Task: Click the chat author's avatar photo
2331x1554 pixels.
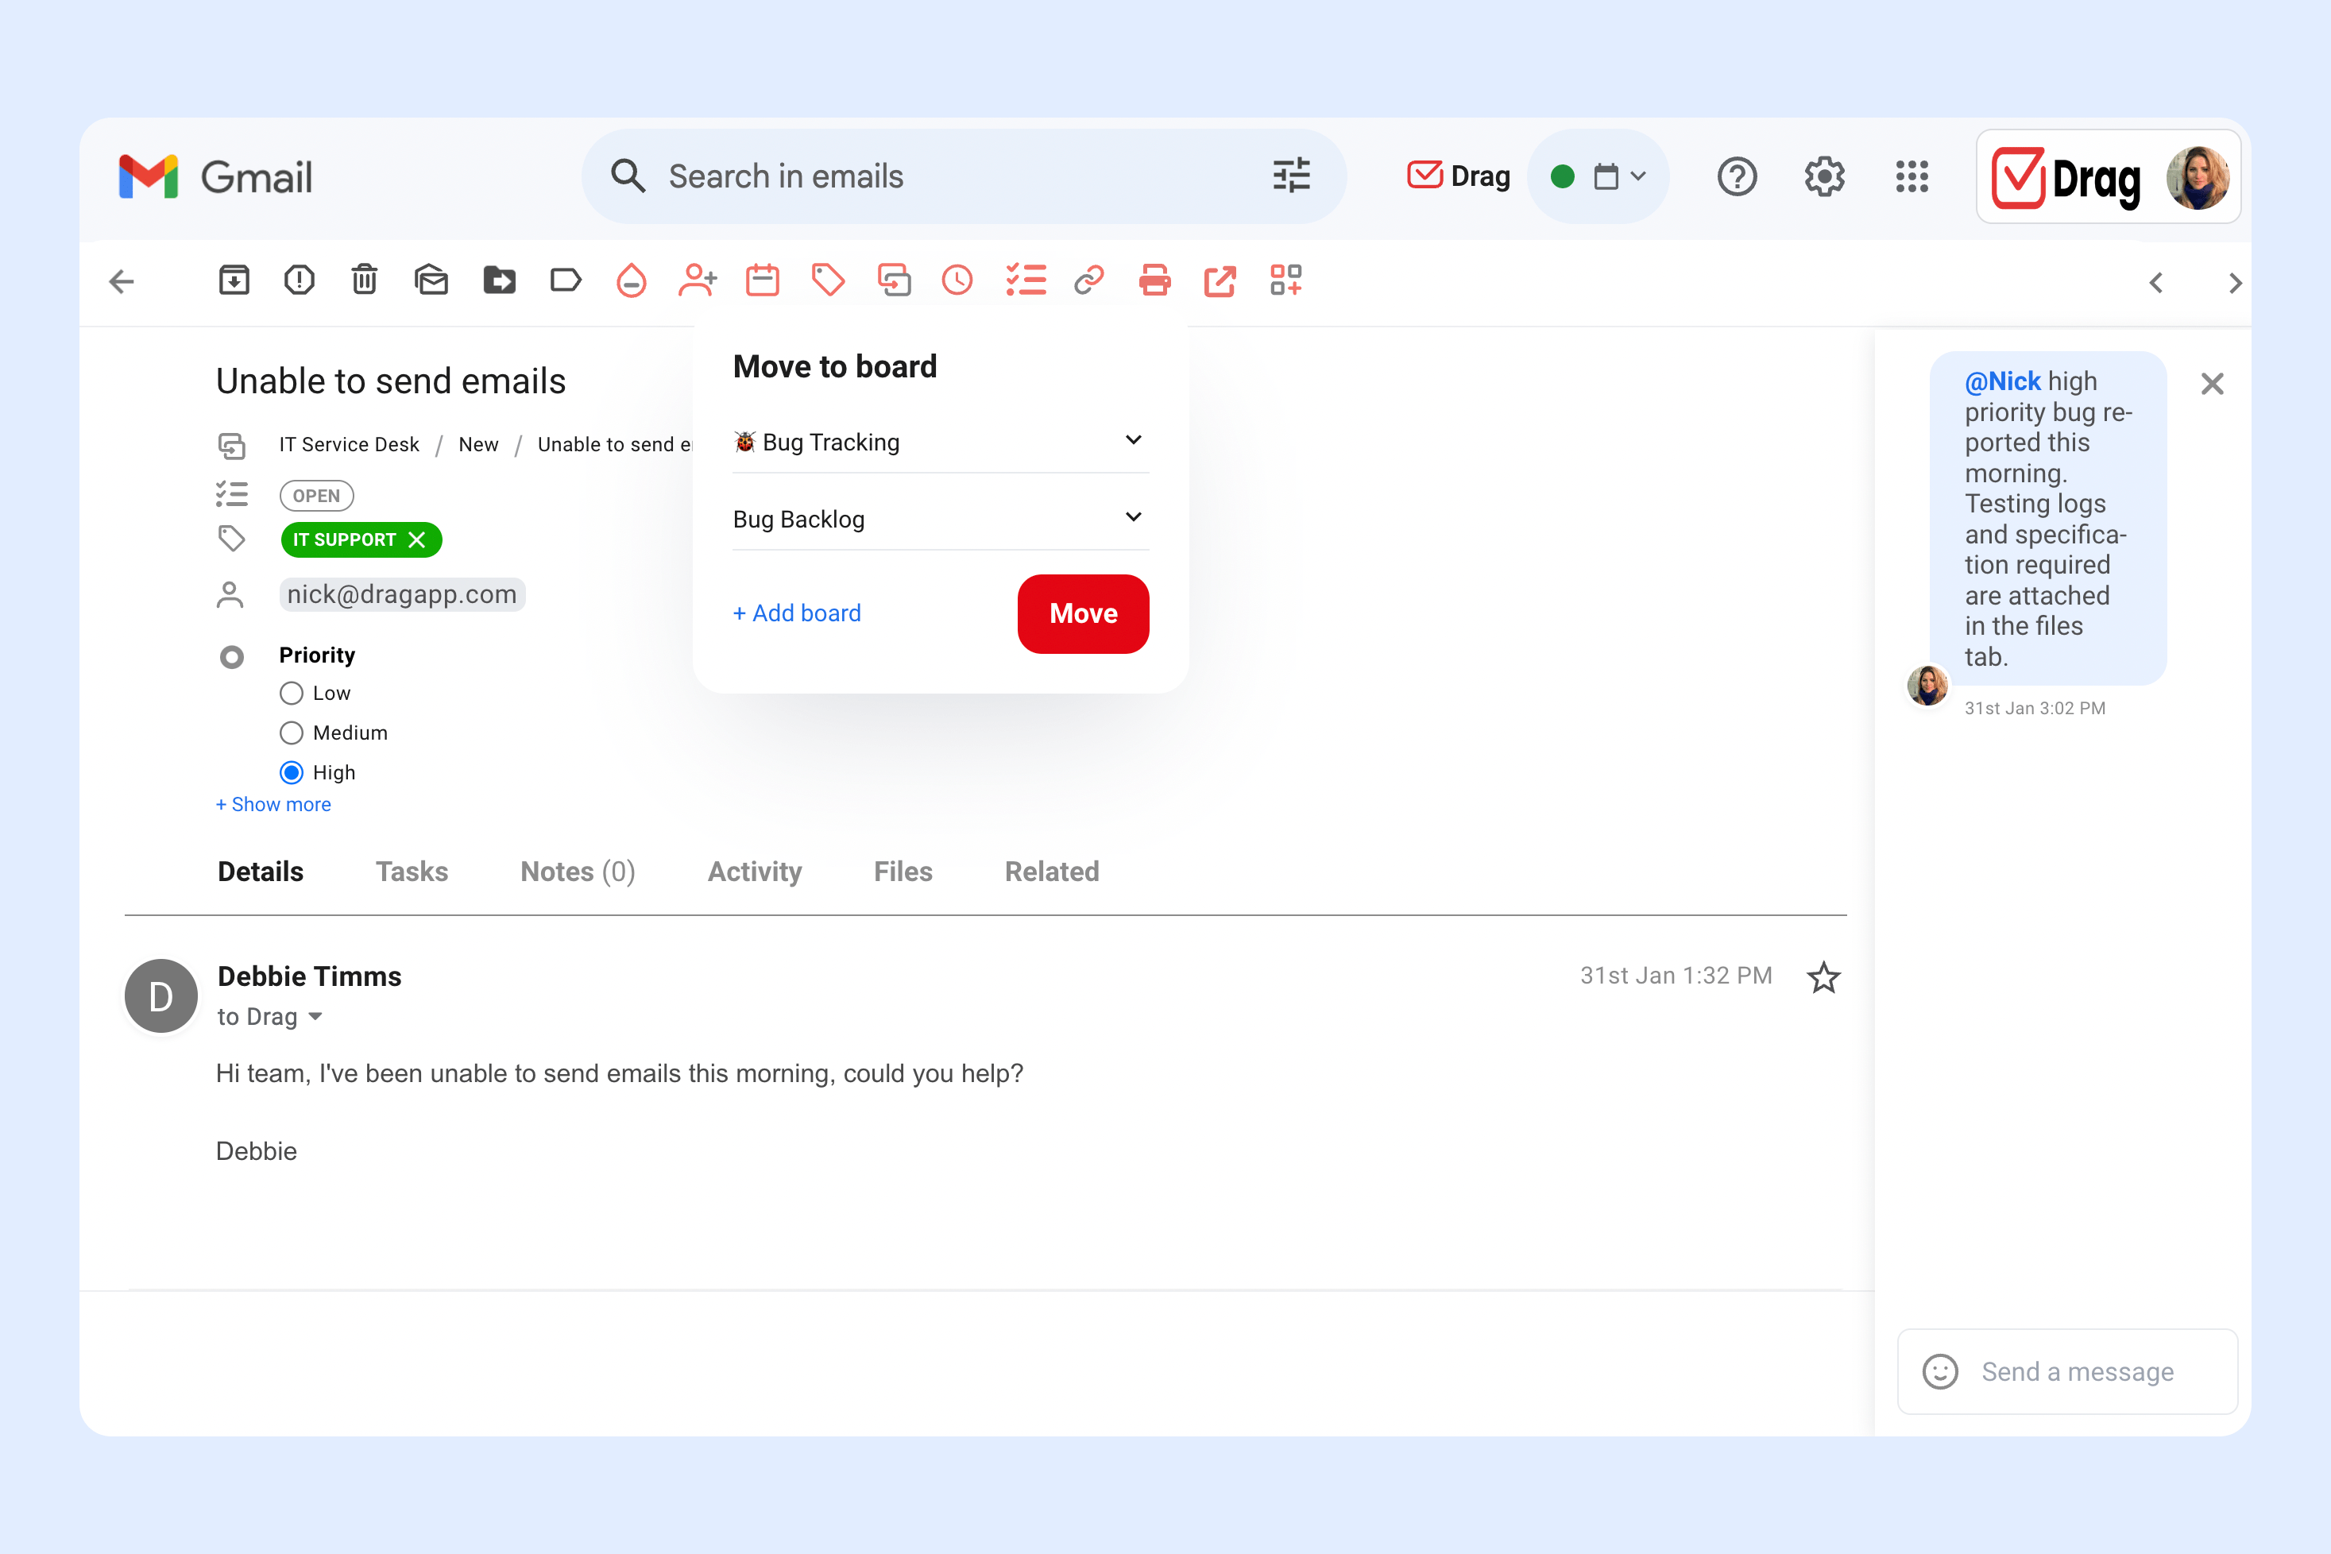Action: 1927,685
